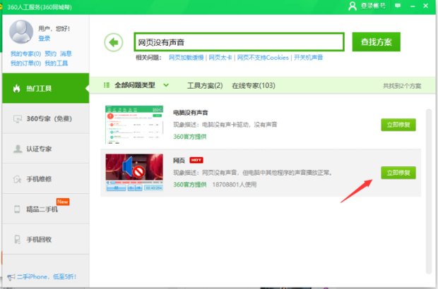
Task: Switch to the 工具方案(2) tab
Action: click(x=205, y=85)
